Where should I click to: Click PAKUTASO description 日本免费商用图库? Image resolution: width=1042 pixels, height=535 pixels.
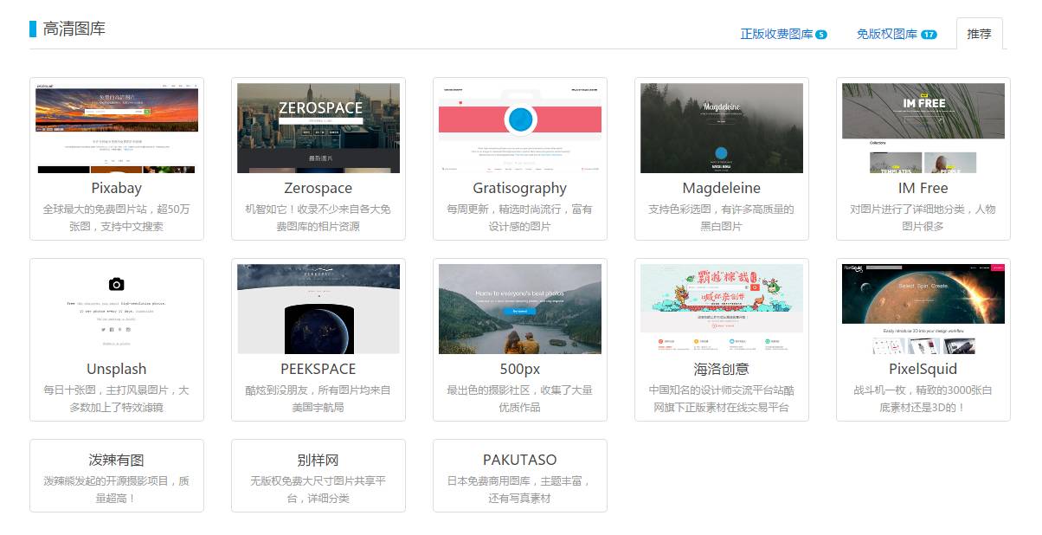point(520,490)
